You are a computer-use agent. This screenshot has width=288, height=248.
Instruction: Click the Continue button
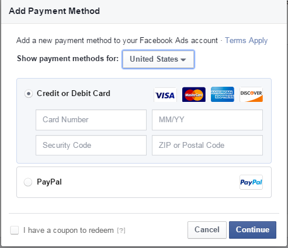[252, 230]
